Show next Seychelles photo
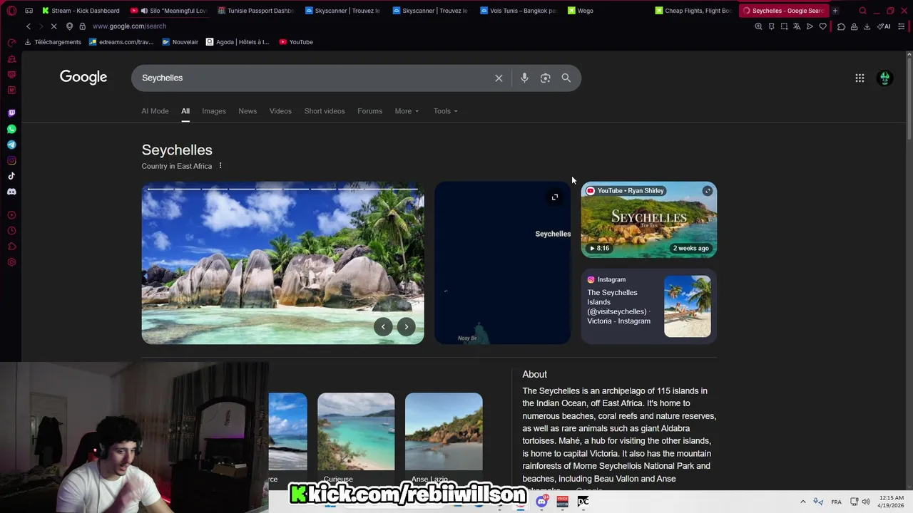 [x=406, y=327]
